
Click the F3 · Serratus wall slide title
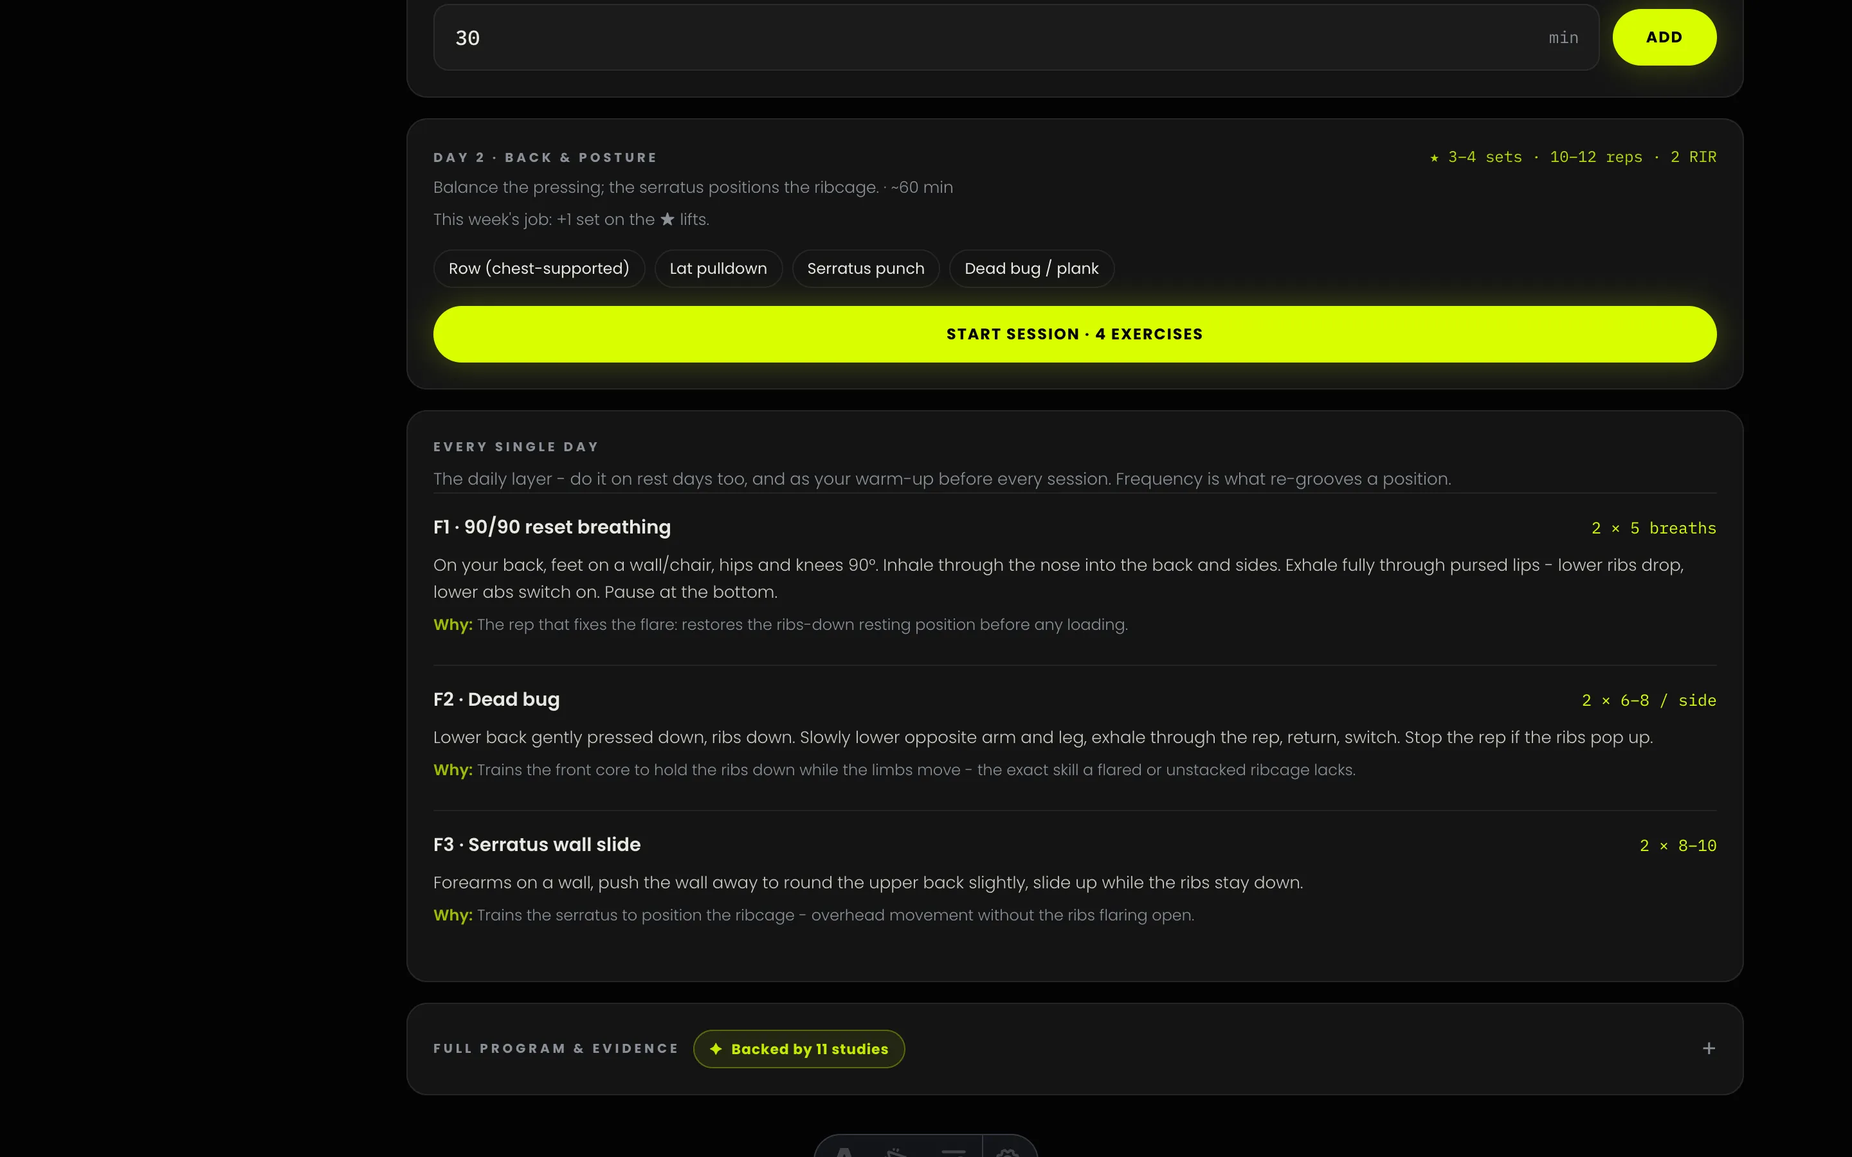536,845
